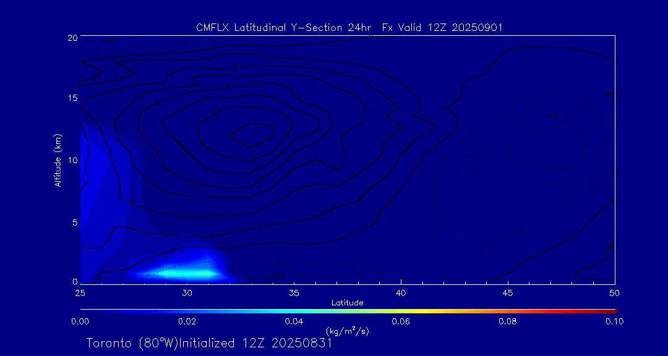Click the colorbar label '0.00'
The height and width of the screenshot is (356, 668).
coord(80,321)
